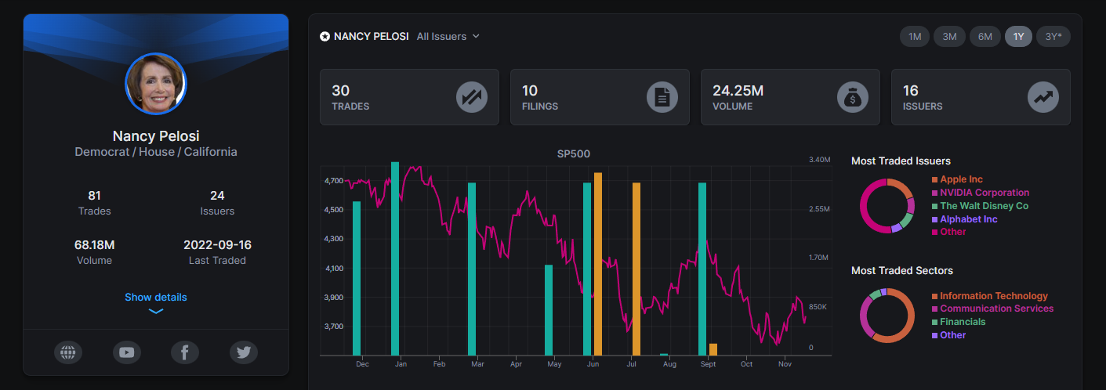The width and height of the screenshot is (1106, 390).
Task: Expand the Show details chevron arrow
Action: [x=156, y=312]
